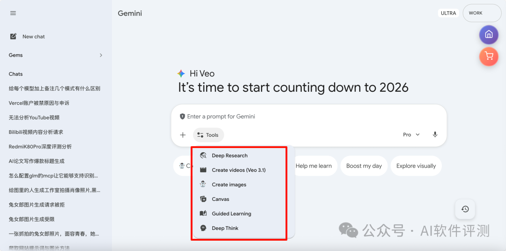Click the clapperboard Create videos icon

coord(203,170)
